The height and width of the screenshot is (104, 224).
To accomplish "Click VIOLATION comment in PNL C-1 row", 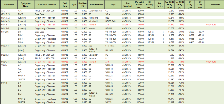I will coord(210,62).
